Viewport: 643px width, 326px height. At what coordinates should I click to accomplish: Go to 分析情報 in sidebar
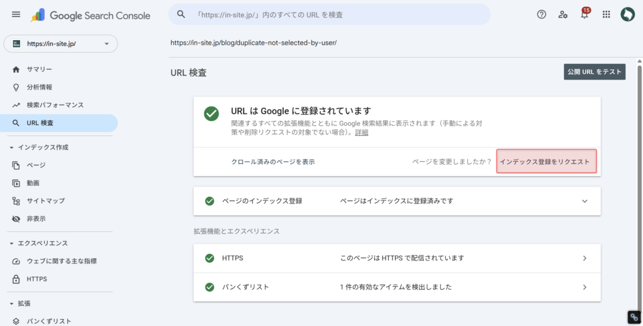pos(40,87)
